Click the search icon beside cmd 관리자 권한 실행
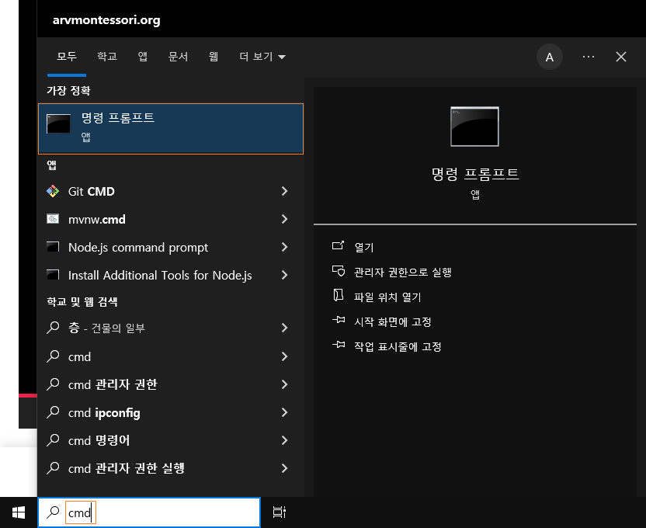Viewport: 646px width, 528px height. [x=53, y=468]
